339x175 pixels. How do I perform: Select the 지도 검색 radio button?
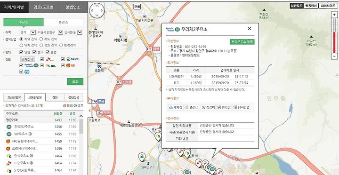pyautogui.click(x=41, y=39)
